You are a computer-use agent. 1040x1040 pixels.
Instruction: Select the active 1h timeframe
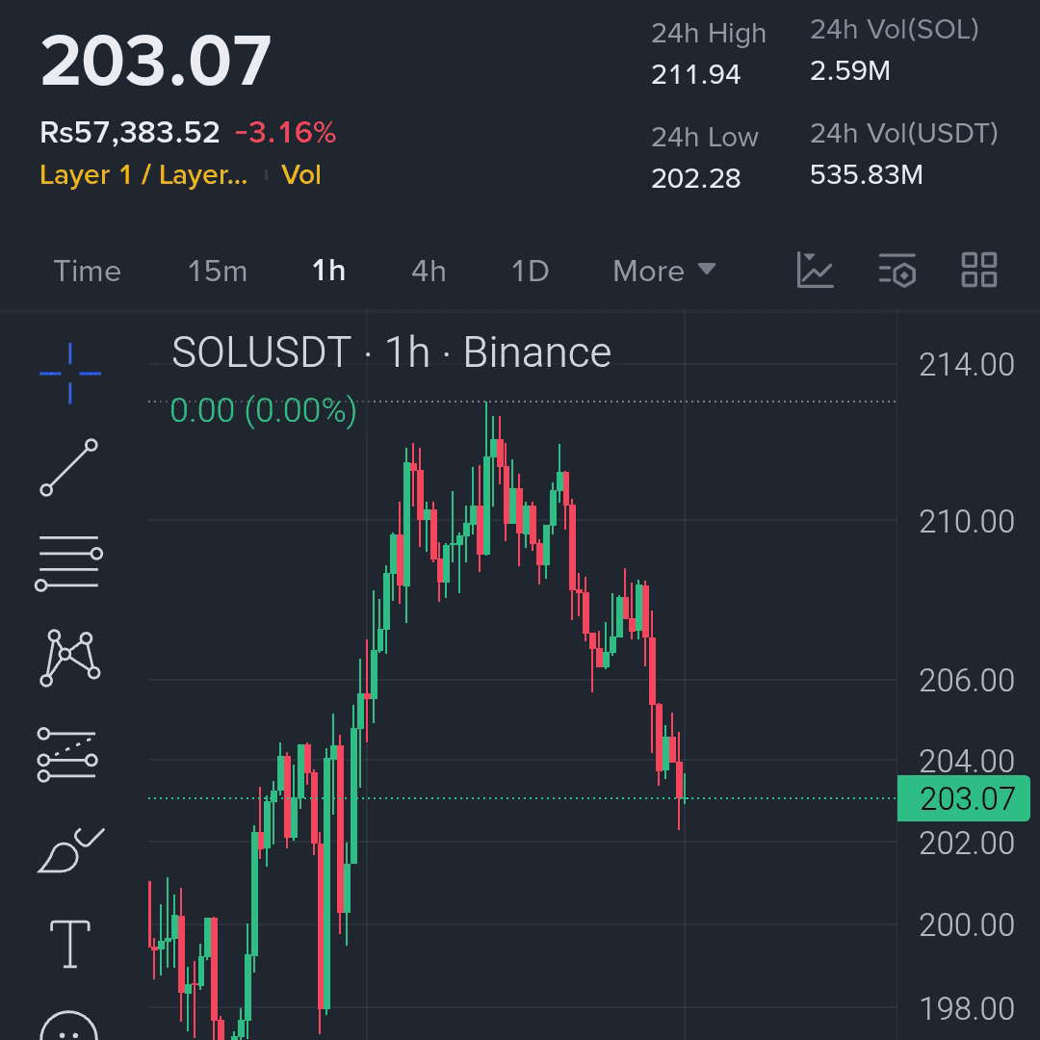[x=328, y=271]
